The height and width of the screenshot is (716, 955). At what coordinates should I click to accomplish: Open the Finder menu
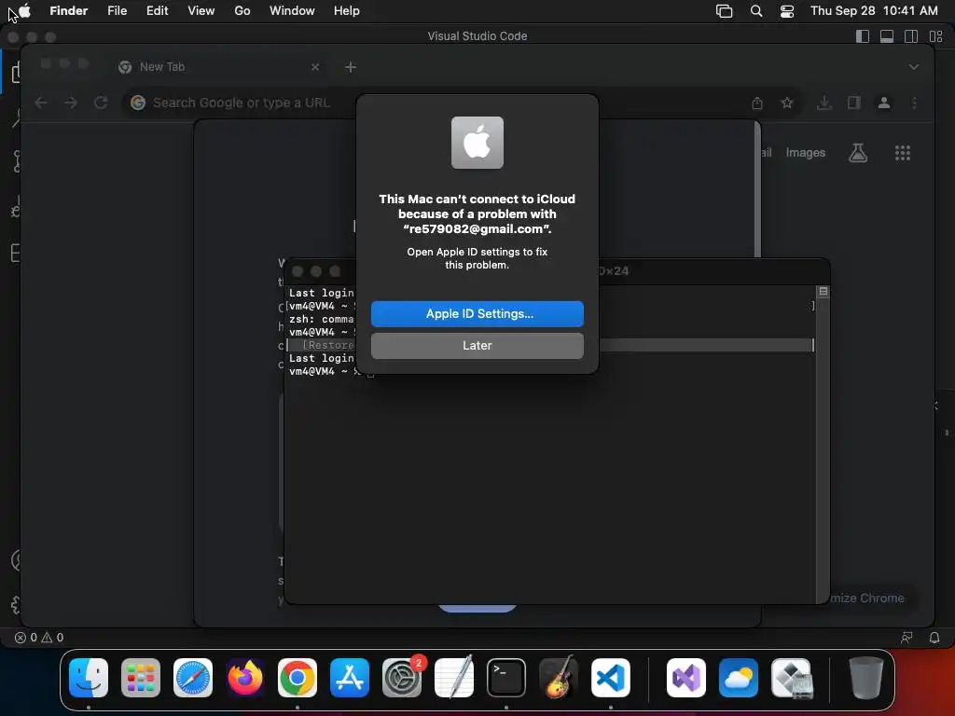pyautogui.click(x=68, y=10)
